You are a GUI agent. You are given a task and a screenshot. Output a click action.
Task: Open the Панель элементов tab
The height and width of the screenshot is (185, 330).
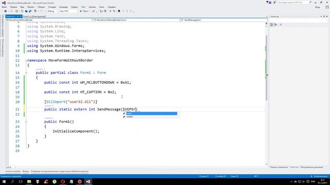(x=278, y=167)
